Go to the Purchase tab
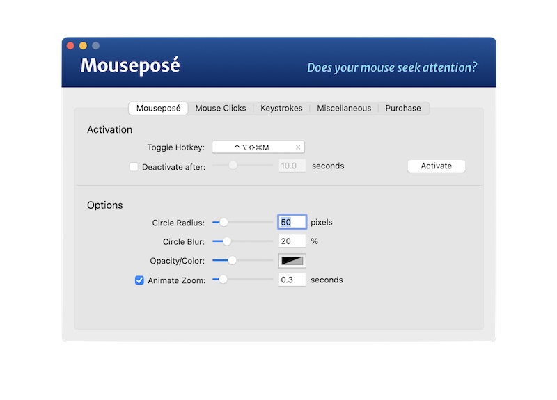This screenshot has width=557, height=400. tap(403, 109)
